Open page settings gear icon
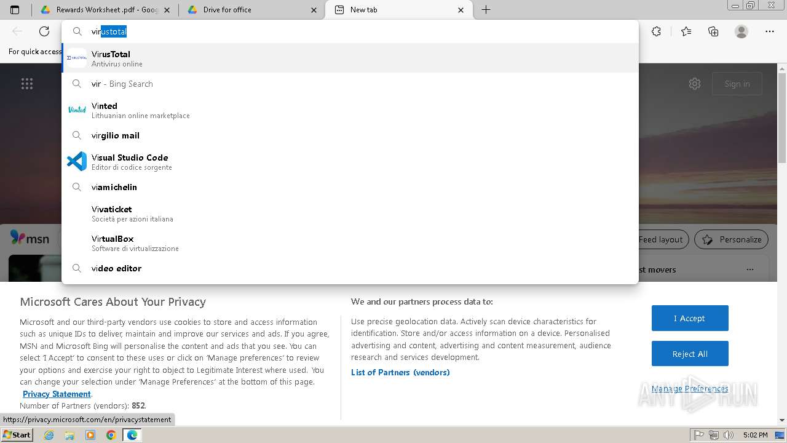This screenshot has height=443, width=787. tap(695, 84)
